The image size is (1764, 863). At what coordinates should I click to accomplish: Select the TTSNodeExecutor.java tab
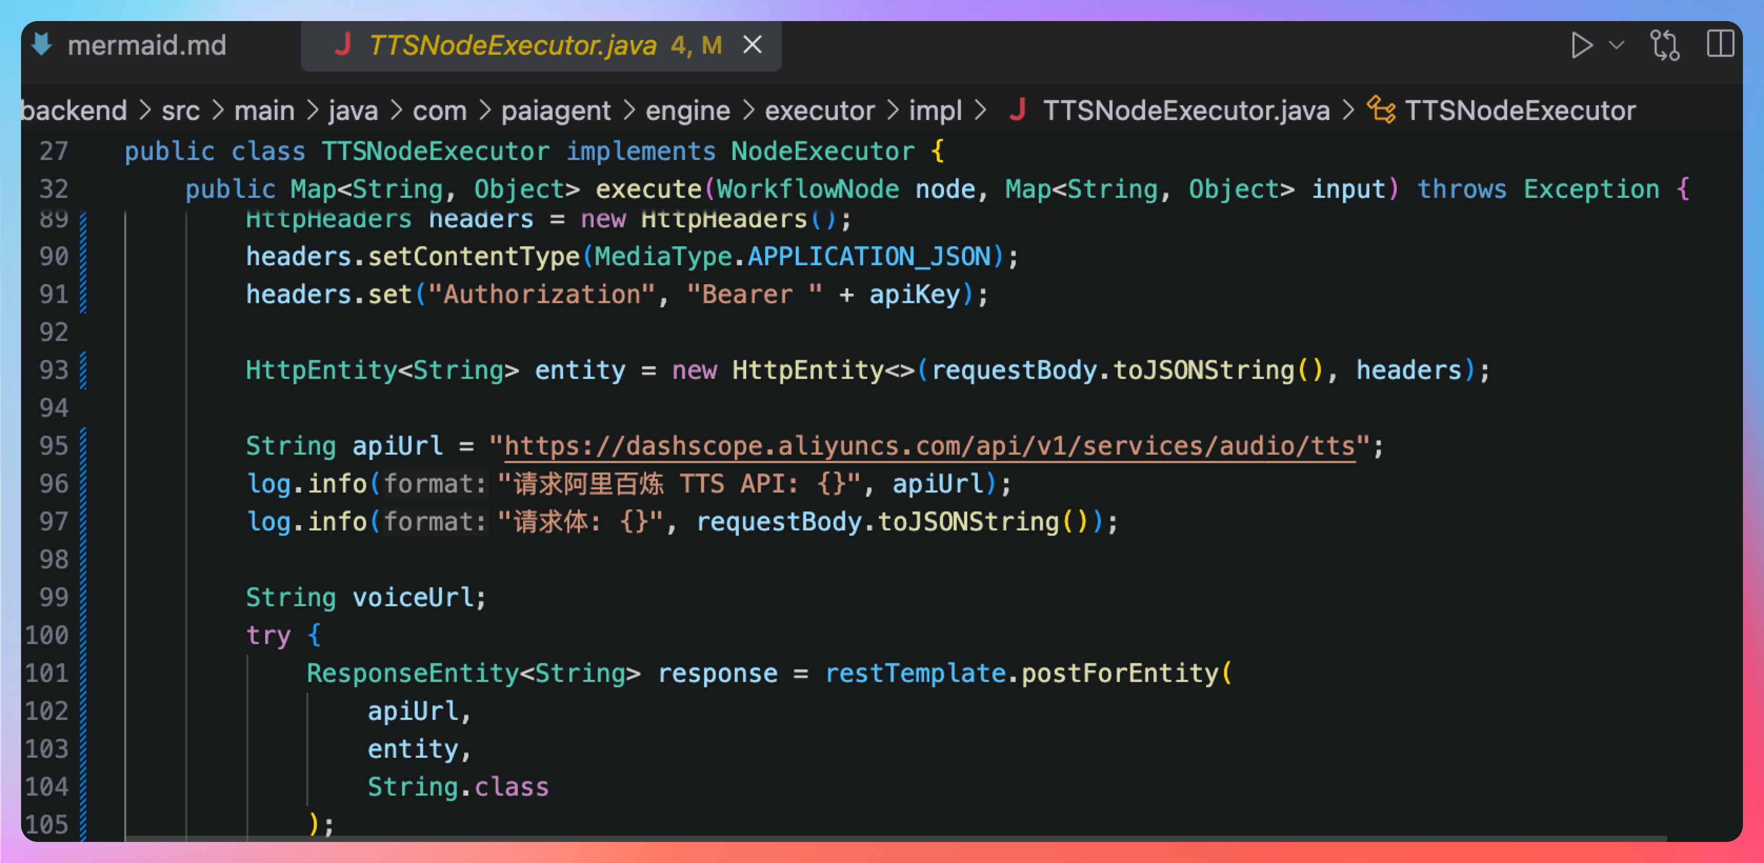512,46
